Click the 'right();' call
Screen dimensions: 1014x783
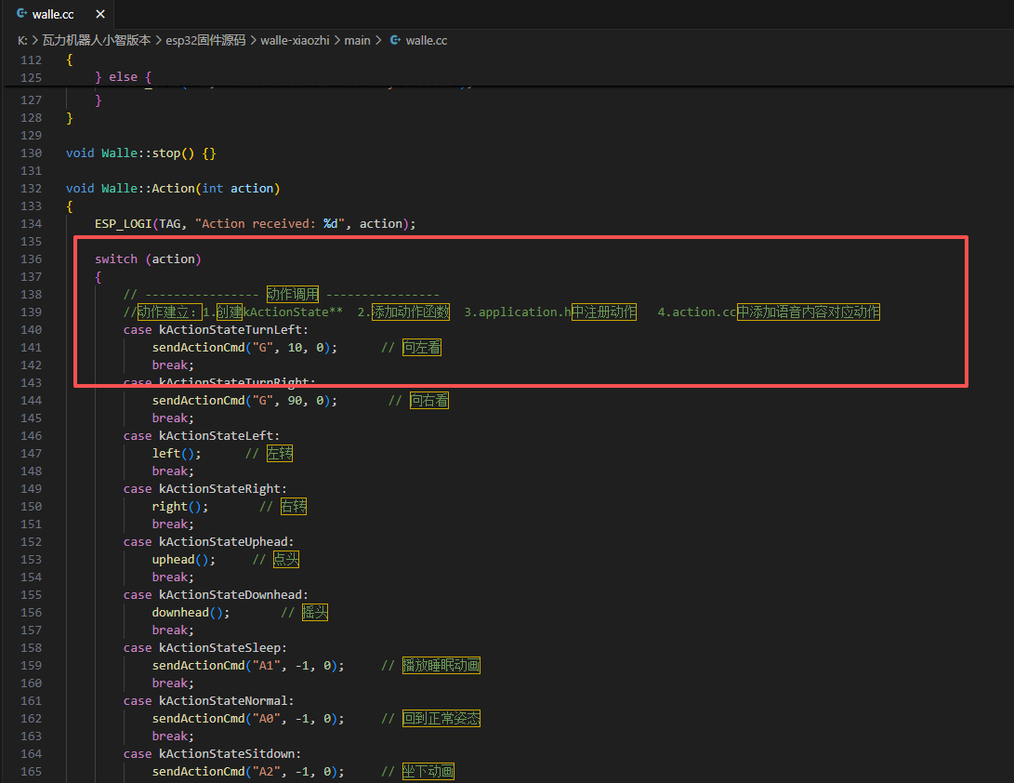[x=180, y=507]
